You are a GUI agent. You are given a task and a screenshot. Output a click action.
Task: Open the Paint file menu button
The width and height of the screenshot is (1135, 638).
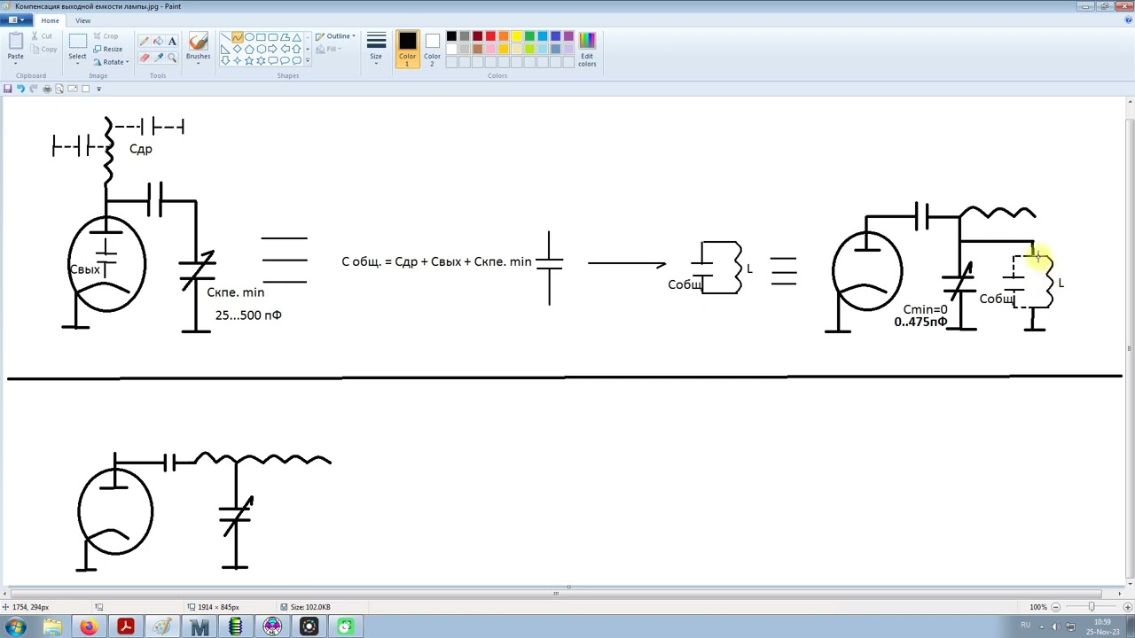click(17, 20)
